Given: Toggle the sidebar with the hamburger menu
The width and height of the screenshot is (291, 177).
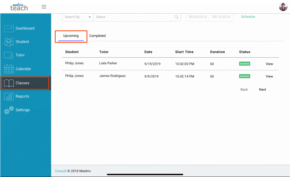Looking at the screenshot, I should click(44, 7).
